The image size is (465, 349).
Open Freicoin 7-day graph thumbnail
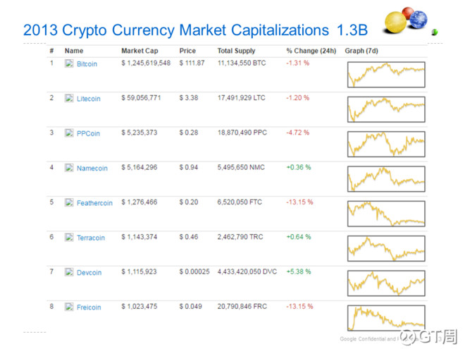click(385, 317)
